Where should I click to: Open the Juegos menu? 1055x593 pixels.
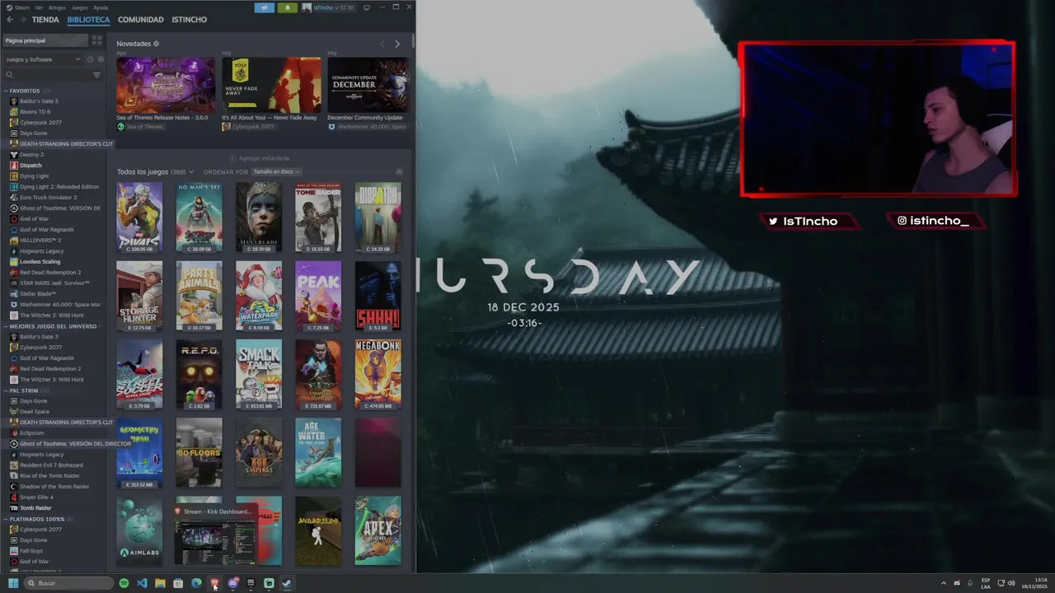80,7
